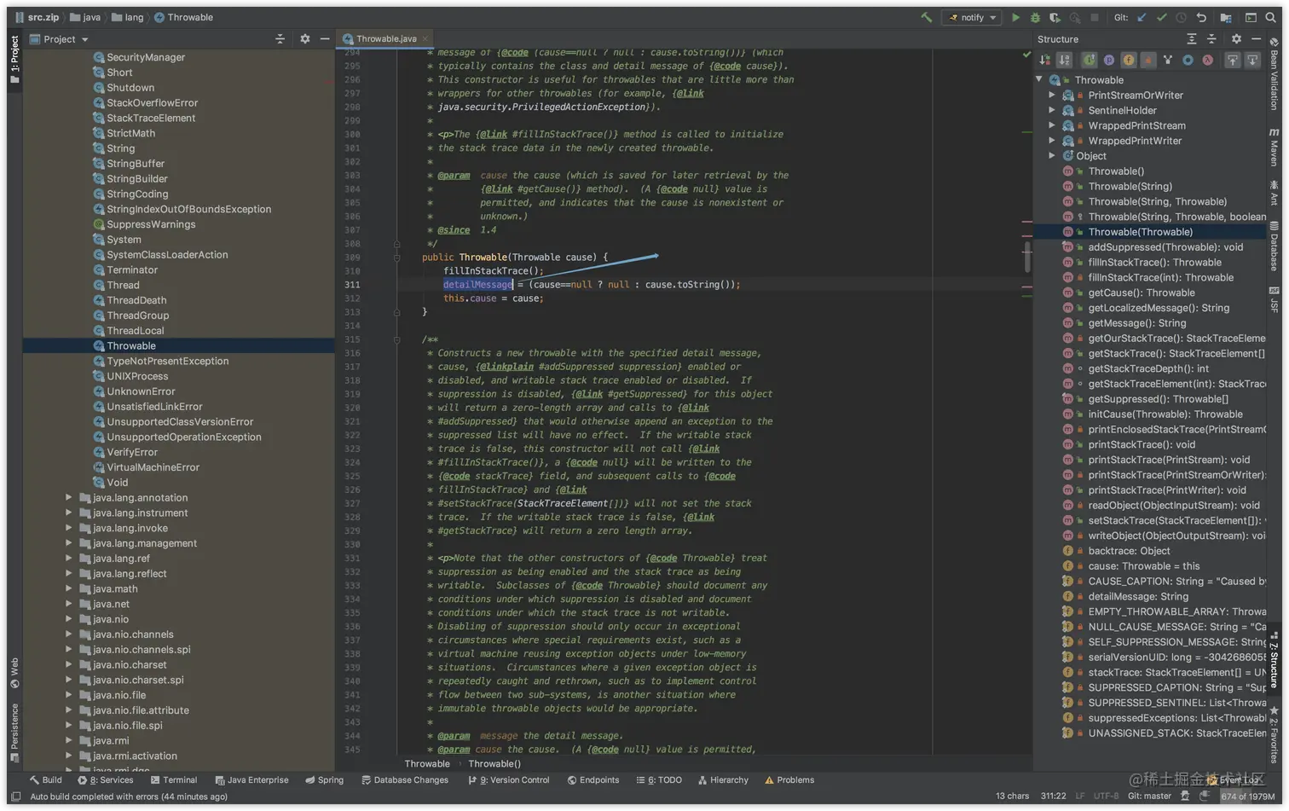Open the Database Changes tab
The image size is (1289, 811).
coord(405,780)
